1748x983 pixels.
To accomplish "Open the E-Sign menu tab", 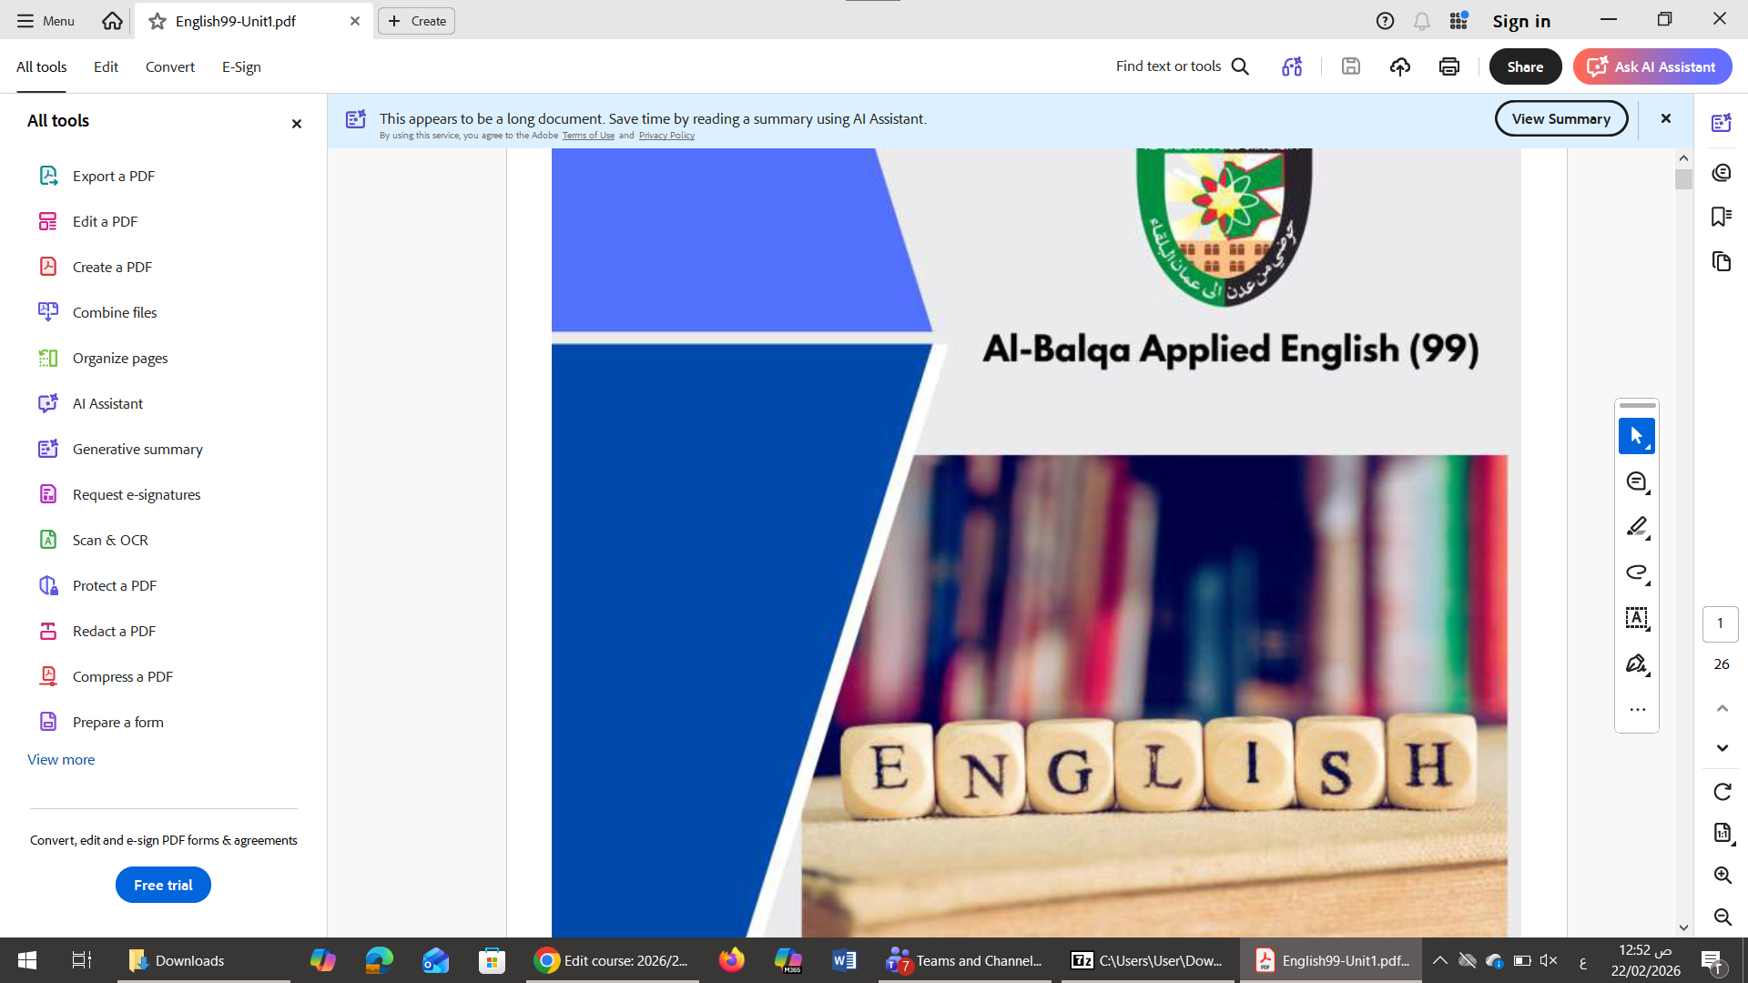I will [x=241, y=66].
